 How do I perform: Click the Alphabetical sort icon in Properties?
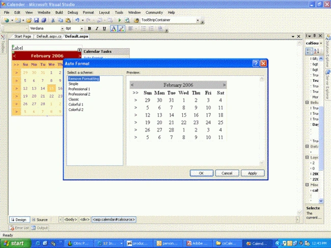pos(316,51)
